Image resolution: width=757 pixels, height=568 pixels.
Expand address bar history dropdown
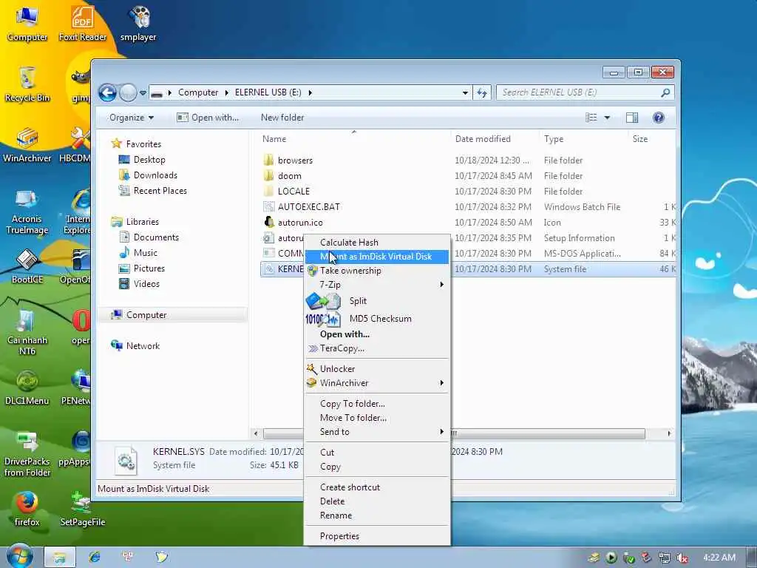click(x=465, y=92)
